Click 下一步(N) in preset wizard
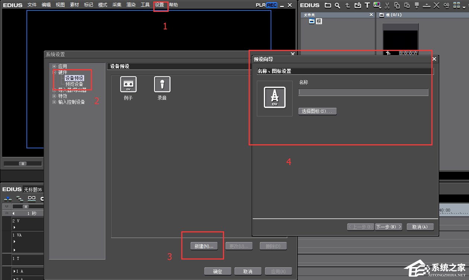This screenshot has height=280, width=469. 389,227
